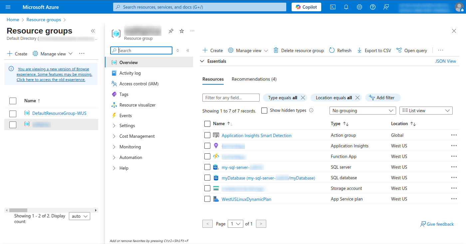Image resolution: width=466 pixels, height=244 pixels.
Task: Check the Show hidden types checkbox
Action: 264,110
